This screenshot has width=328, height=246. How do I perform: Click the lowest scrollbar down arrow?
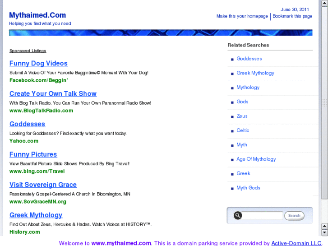(324, 232)
